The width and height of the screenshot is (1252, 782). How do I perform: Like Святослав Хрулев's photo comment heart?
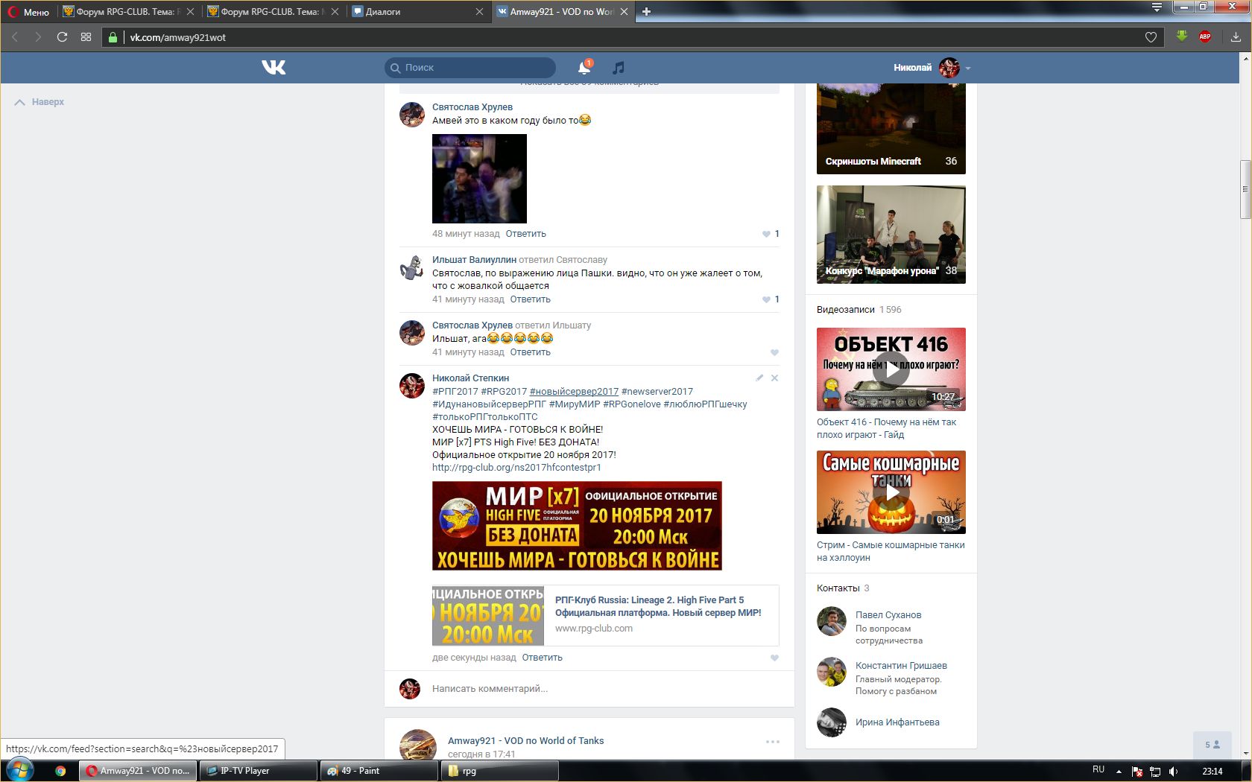click(x=766, y=234)
